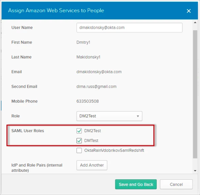Image resolution: width=200 pixels, height=195 pixels.
Task: Click the SAML User Roles label
Action: [28, 131]
